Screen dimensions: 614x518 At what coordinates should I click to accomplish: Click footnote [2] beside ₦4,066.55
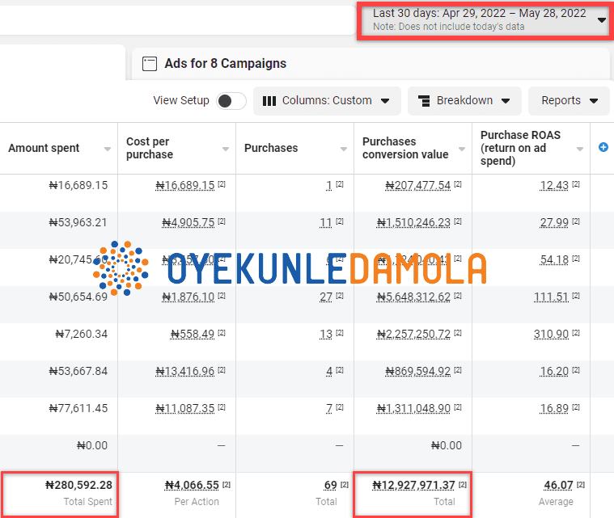tap(227, 484)
